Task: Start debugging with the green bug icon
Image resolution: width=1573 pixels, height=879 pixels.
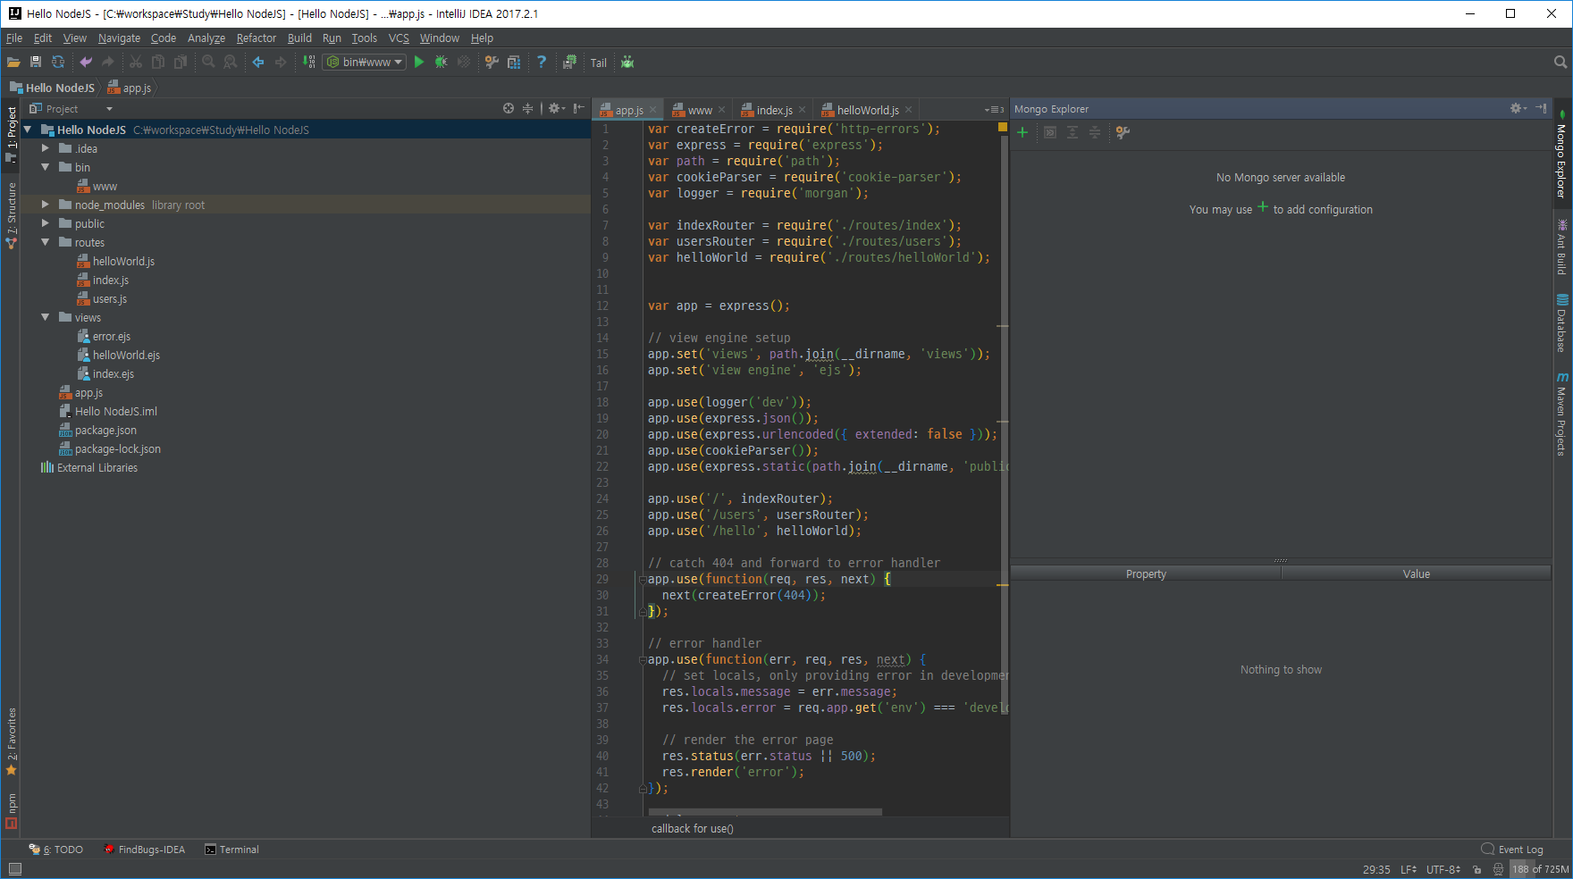Action: pos(441,63)
